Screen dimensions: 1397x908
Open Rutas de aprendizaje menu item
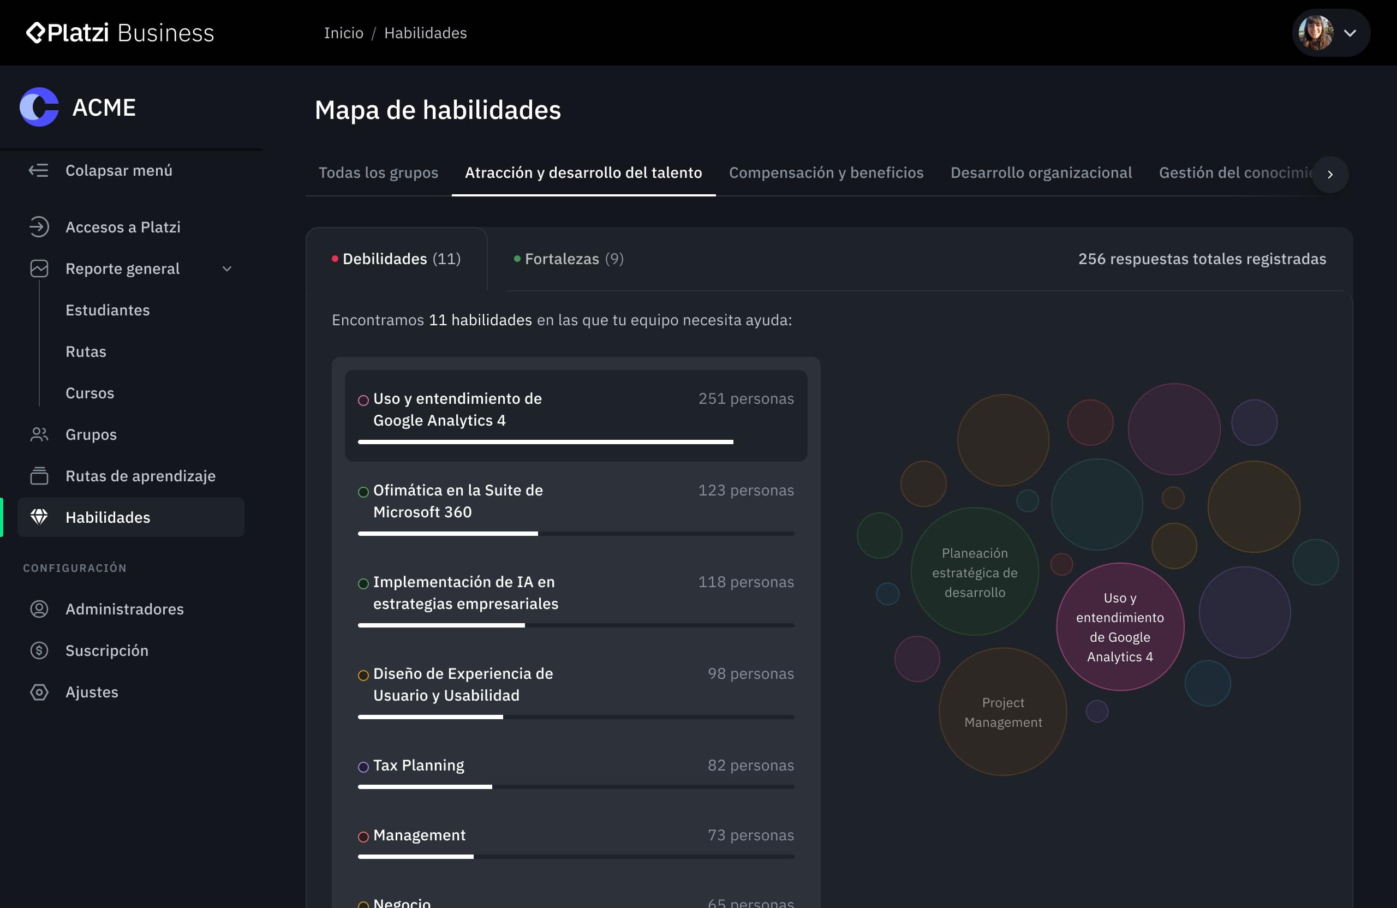point(131,476)
